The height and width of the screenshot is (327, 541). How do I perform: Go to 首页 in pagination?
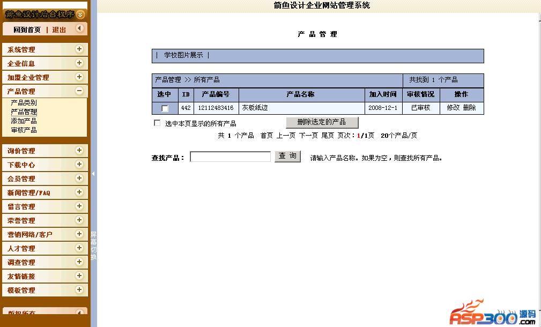(x=266, y=136)
